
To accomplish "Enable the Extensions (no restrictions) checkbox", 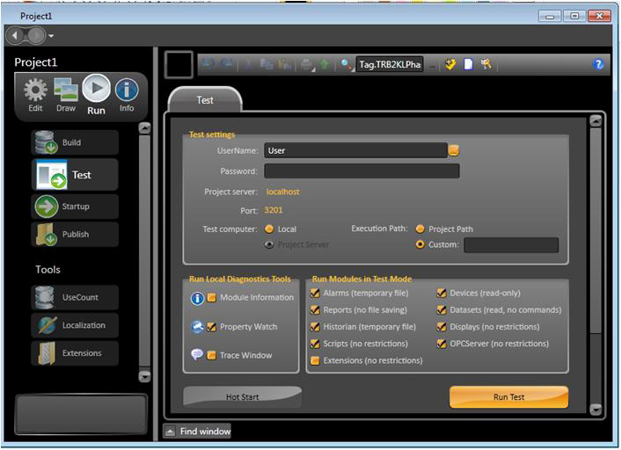I will click(315, 360).
